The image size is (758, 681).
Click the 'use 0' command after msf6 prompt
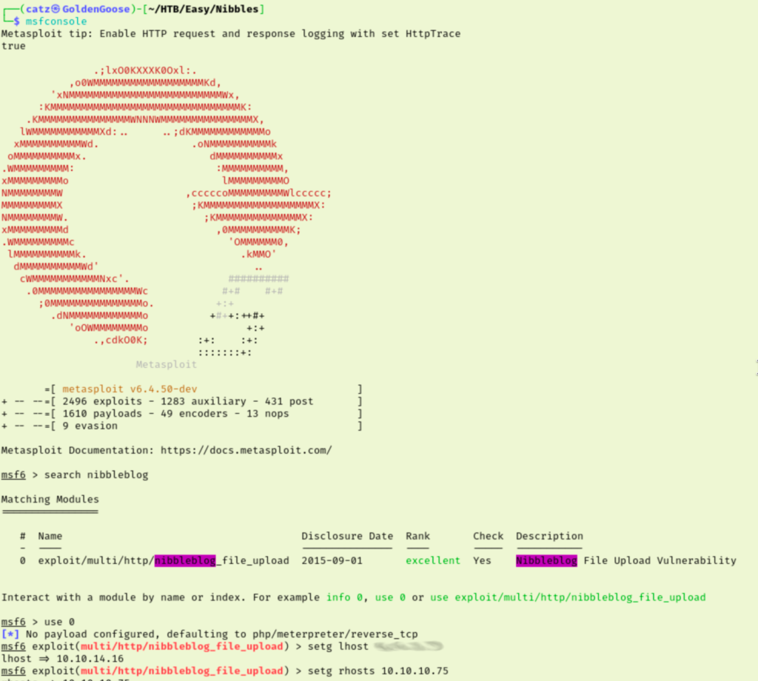coord(59,622)
